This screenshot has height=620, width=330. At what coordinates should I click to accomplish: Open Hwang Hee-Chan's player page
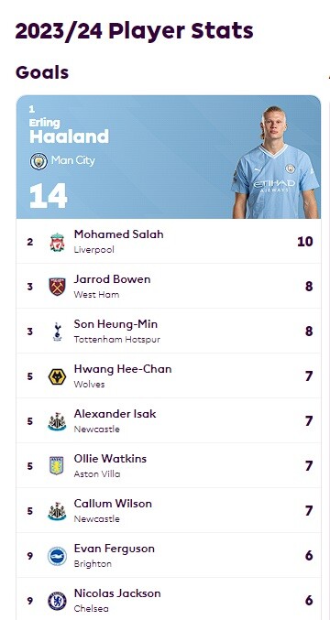pos(123,369)
